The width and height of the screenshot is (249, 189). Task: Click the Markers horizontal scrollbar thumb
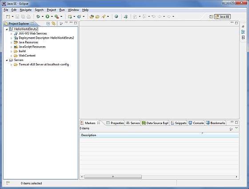pyautogui.click(x=113, y=177)
